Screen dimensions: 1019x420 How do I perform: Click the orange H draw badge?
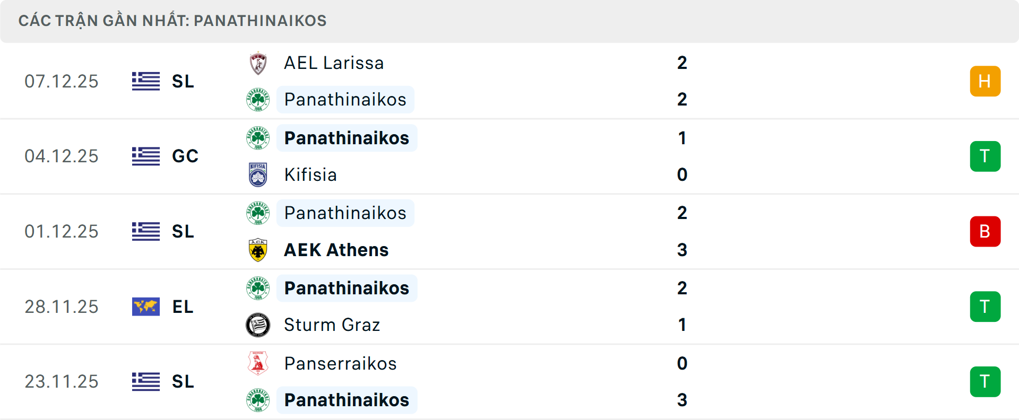pos(985,81)
